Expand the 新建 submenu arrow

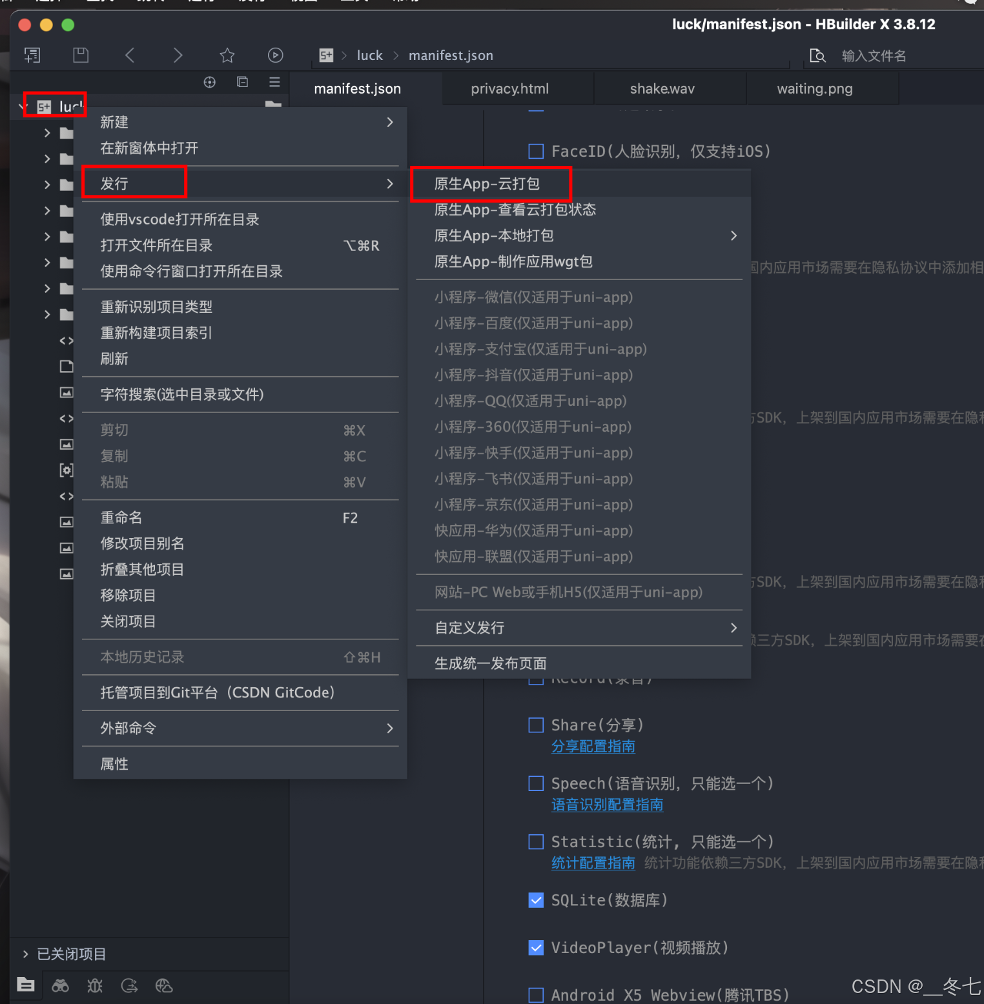pos(390,122)
